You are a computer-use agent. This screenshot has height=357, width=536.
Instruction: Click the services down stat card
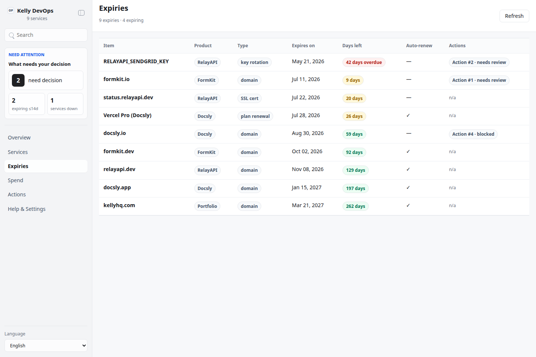tap(65, 104)
